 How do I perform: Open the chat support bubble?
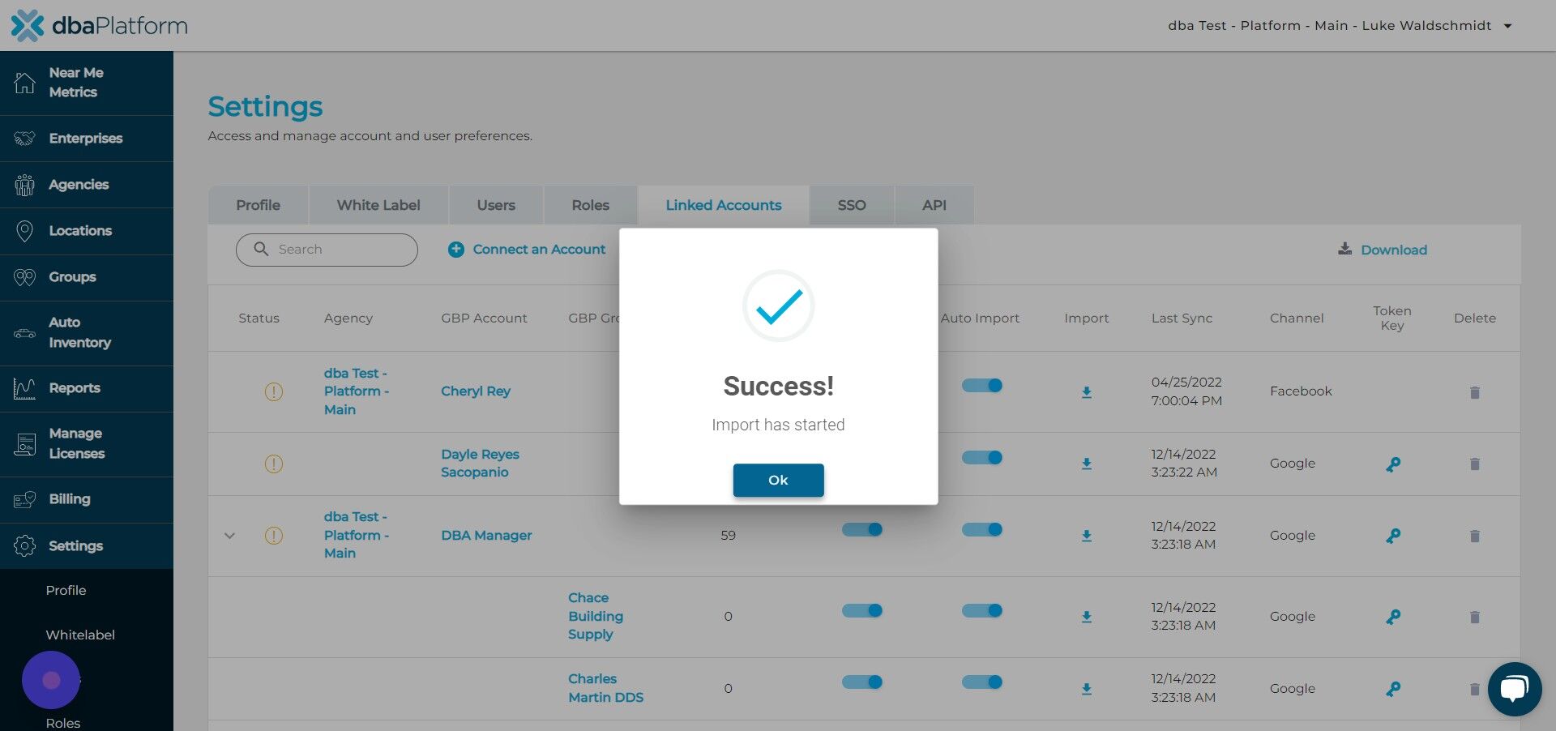(1515, 688)
